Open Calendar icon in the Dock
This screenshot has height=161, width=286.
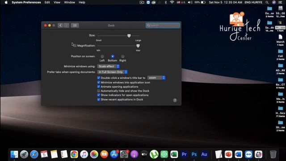44,154
